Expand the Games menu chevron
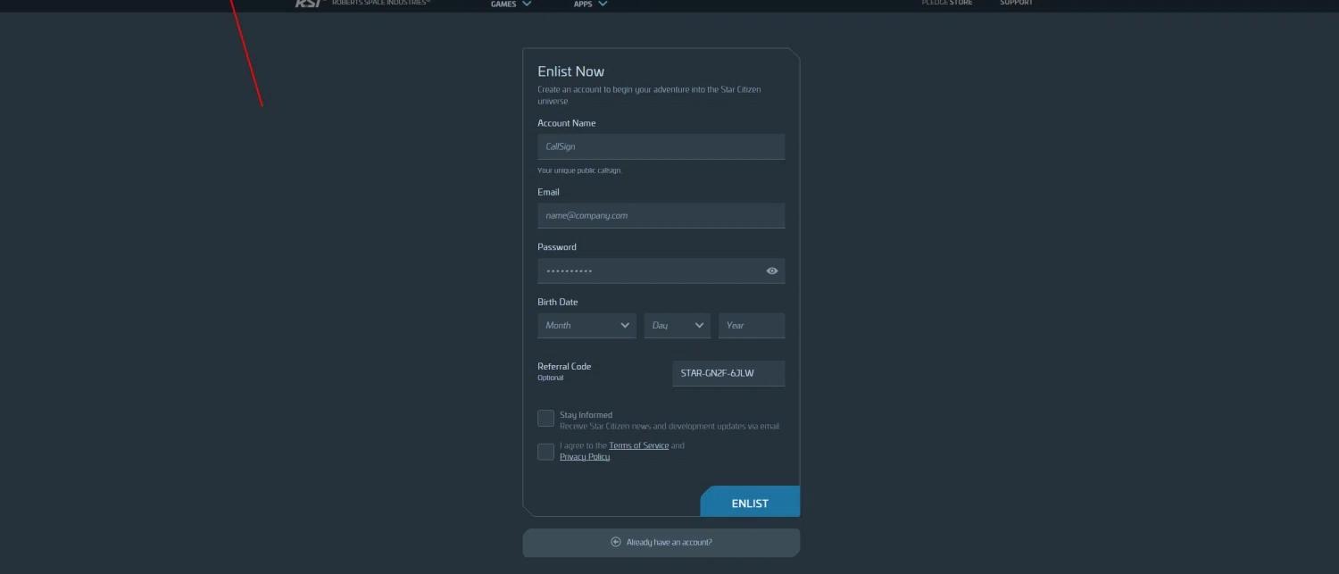 click(x=527, y=4)
